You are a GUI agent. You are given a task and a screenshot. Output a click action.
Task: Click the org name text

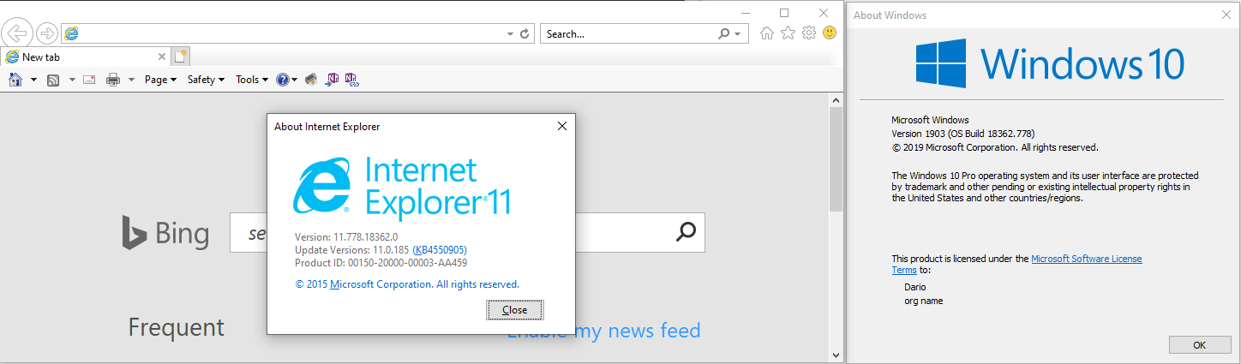[x=924, y=301]
